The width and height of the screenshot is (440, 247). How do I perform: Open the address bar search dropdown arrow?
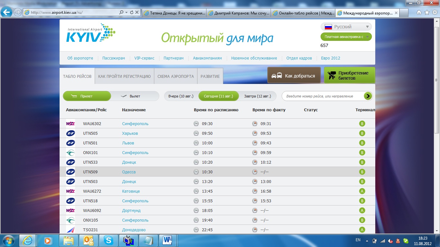pos(126,13)
